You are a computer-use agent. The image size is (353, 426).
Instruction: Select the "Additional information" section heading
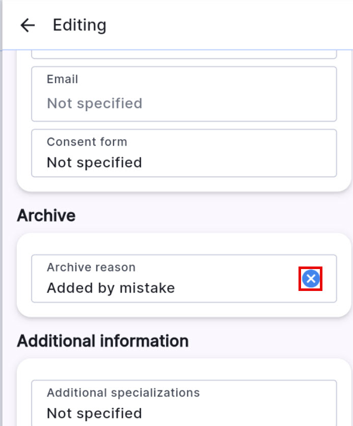coord(102,340)
